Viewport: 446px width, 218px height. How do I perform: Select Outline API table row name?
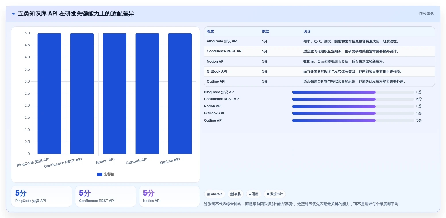pyautogui.click(x=216, y=81)
